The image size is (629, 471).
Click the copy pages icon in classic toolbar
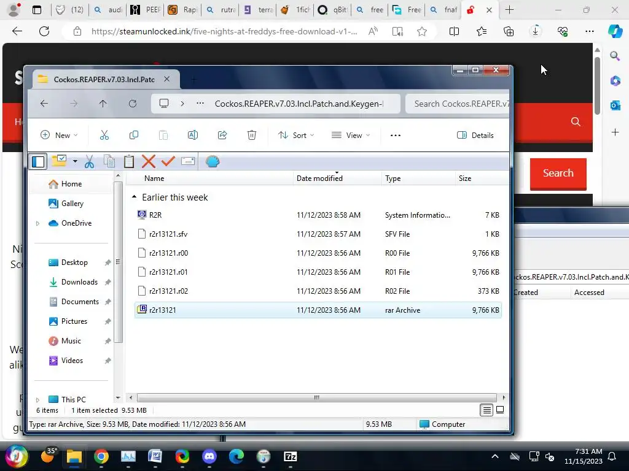click(x=109, y=161)
